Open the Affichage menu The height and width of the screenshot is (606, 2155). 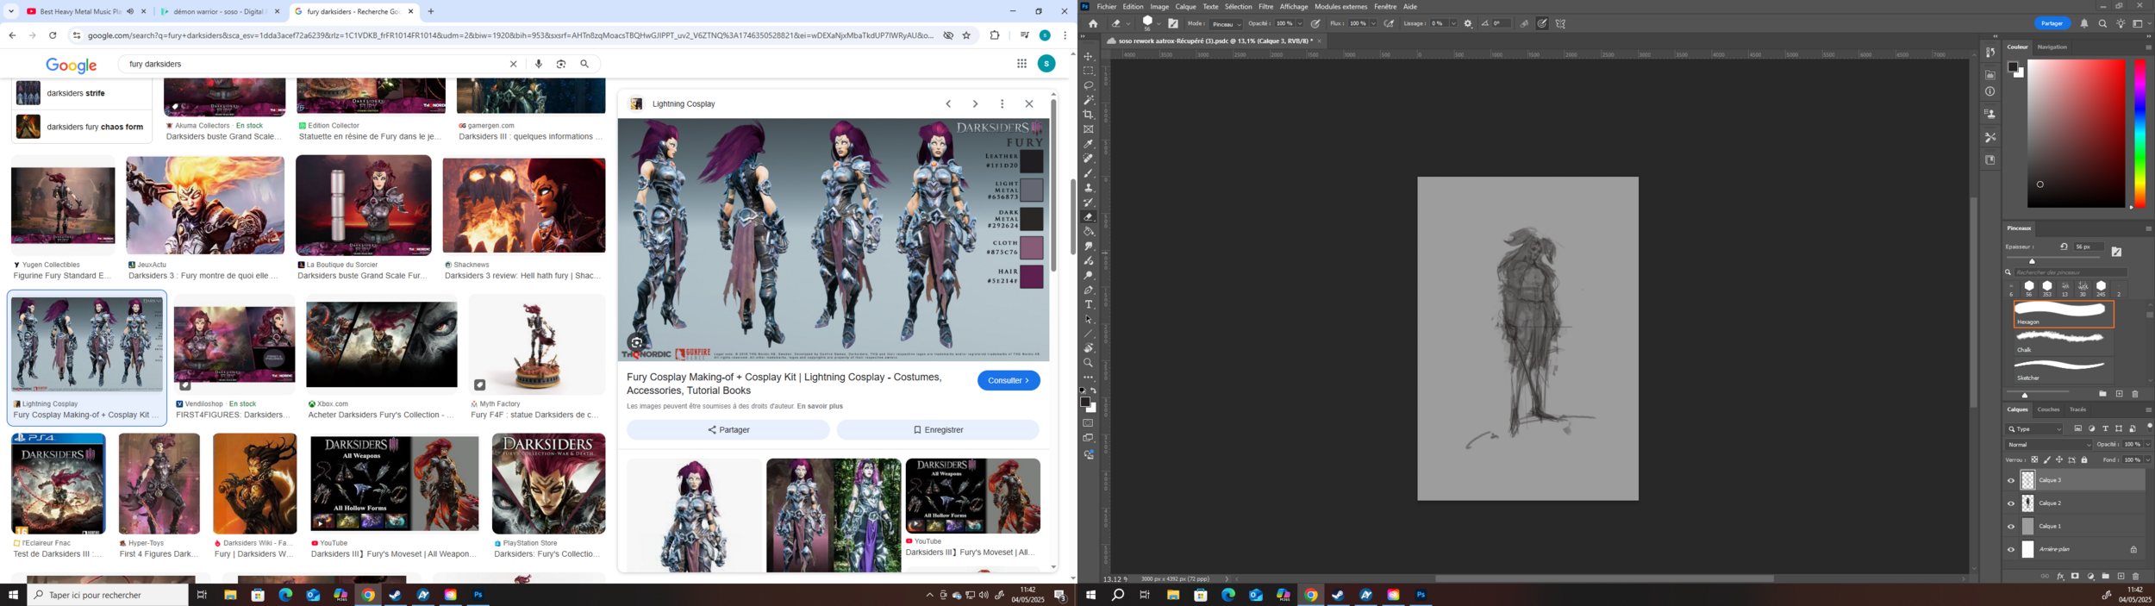(x=1294, y=7)
